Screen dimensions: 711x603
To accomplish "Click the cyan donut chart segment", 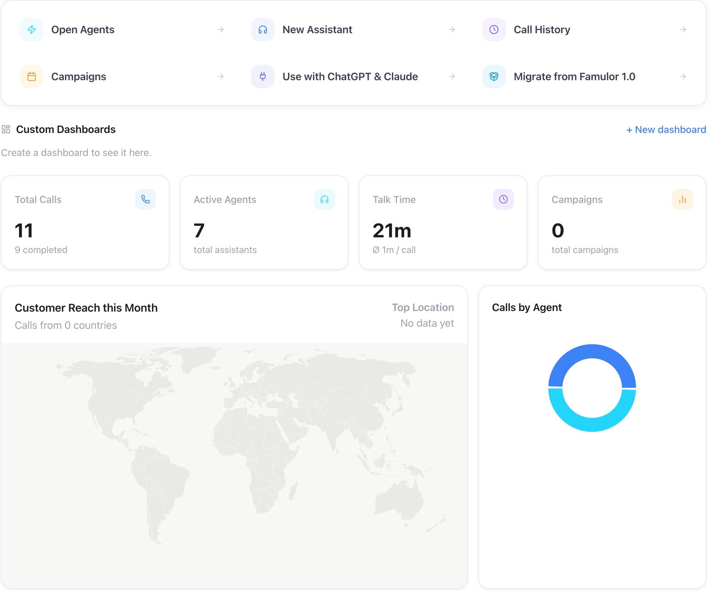I will tap(592, 424).
